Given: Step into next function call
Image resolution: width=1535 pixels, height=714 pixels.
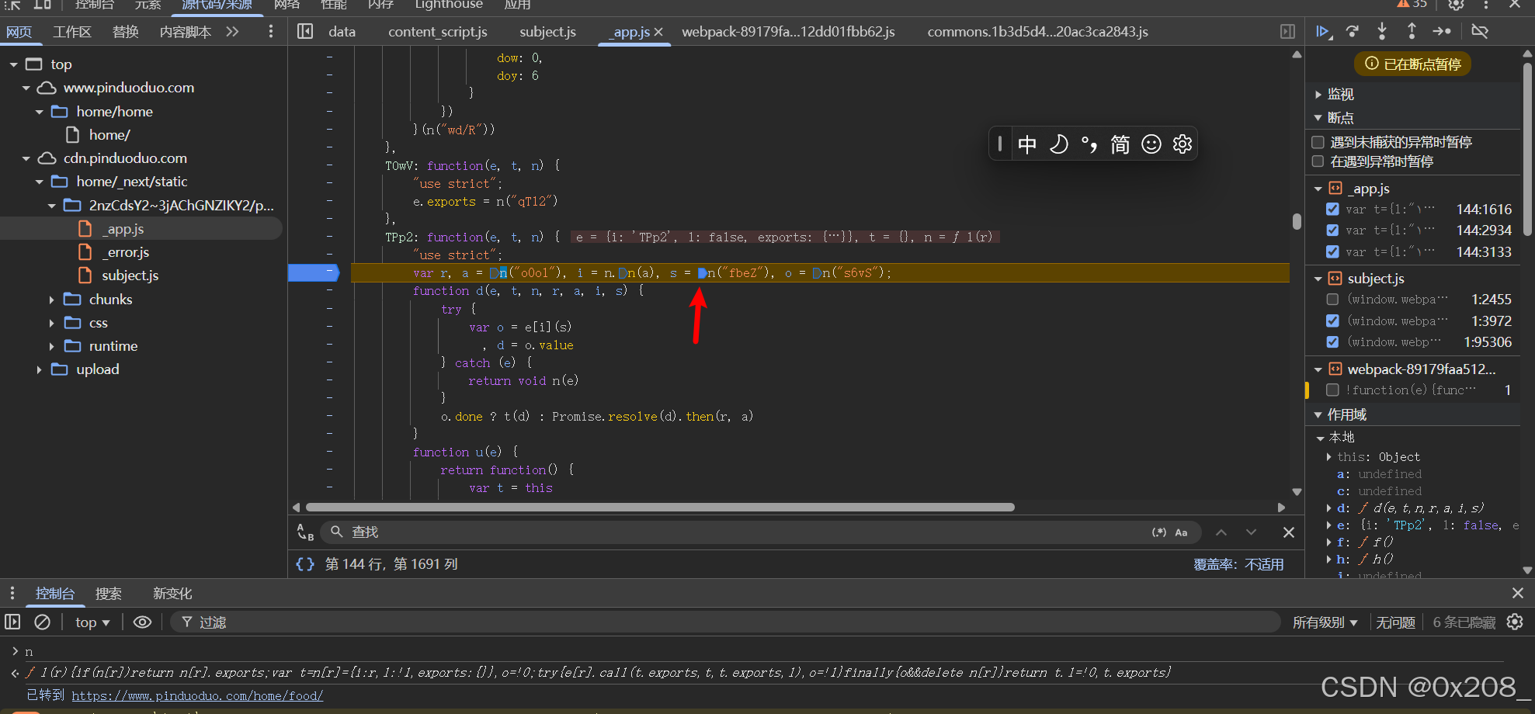Looking at the screenshot, I should click(1382, 32).
